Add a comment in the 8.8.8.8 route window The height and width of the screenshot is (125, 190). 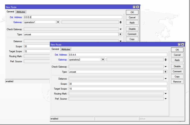132,34
